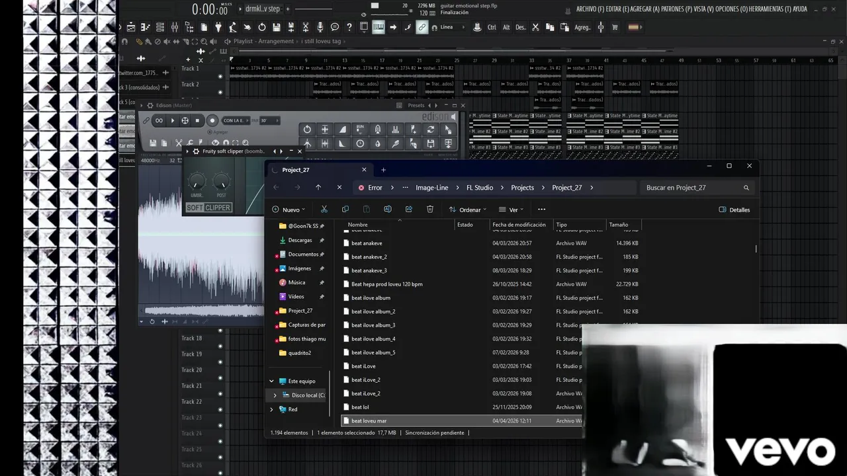Screen dimensions: 847x476
Task: Click the FL Studio breadcrumb
Action: (x=480, y=188)
